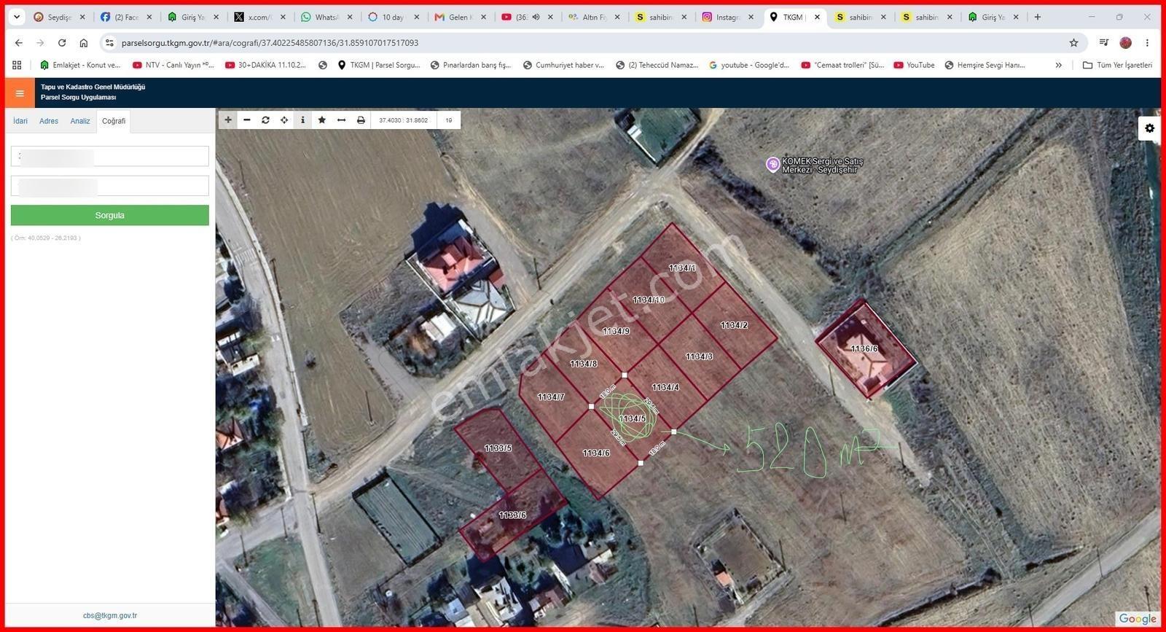Mute the YouTube tab via speaker icon
Image resolution: width=1166 pixels, height=632 pixels.
(x=536, y=17)
